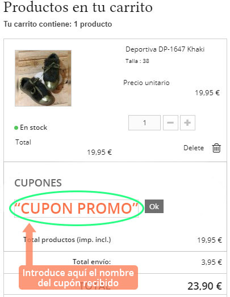Screen dimensions: 230x297
Task: Click the 3,95 € shipping cost
Action: pyautogui.click(x=211, y=262)
